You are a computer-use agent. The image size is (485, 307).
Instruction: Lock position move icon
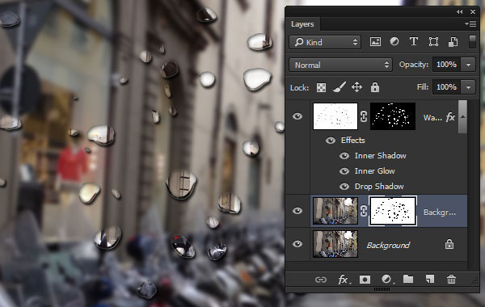click(356, 87)
